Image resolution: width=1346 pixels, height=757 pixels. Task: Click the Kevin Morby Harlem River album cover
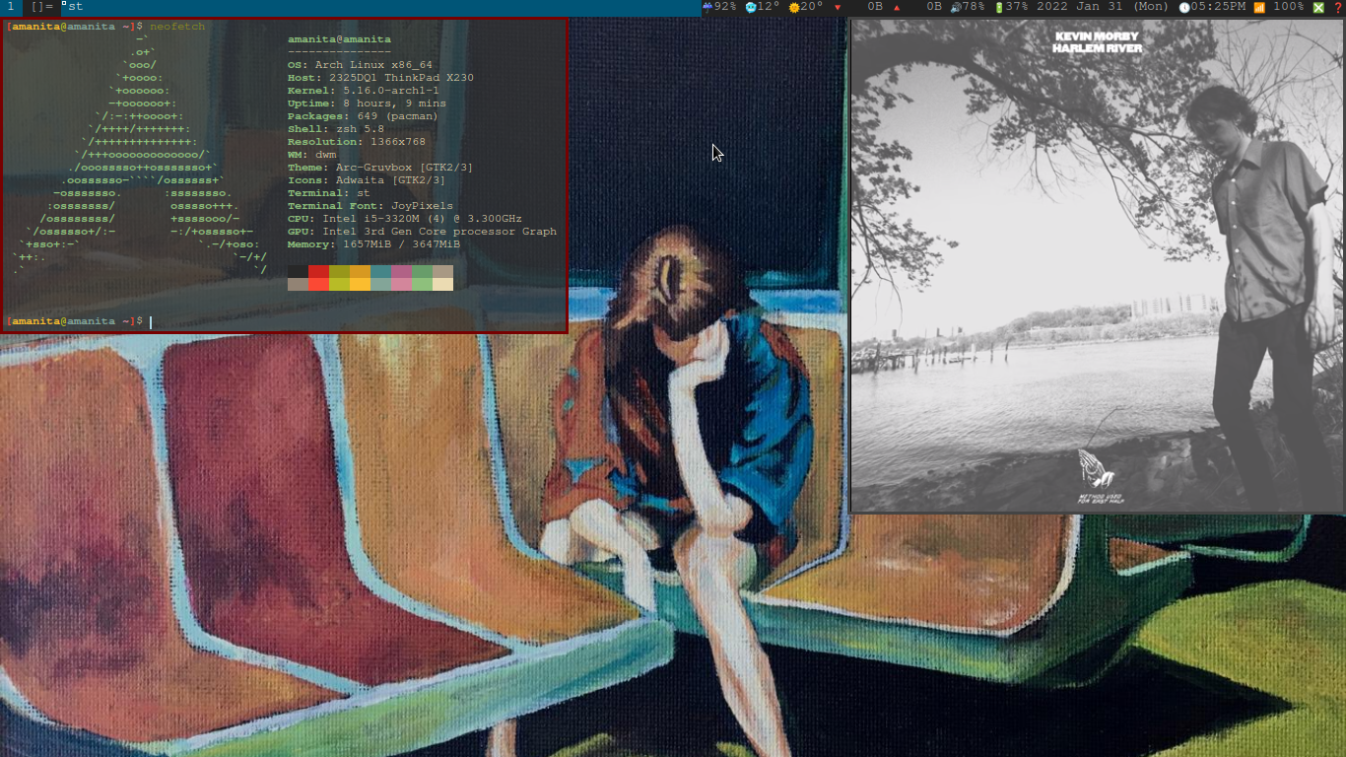click(x=1097, y=266)
